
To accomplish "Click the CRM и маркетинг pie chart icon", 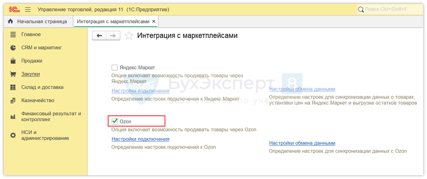I will [x=13, y=48].
